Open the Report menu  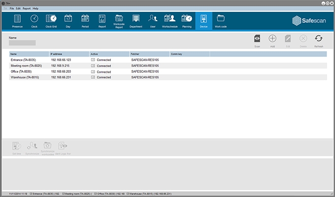pyautogui.click(x=27, y=8)
